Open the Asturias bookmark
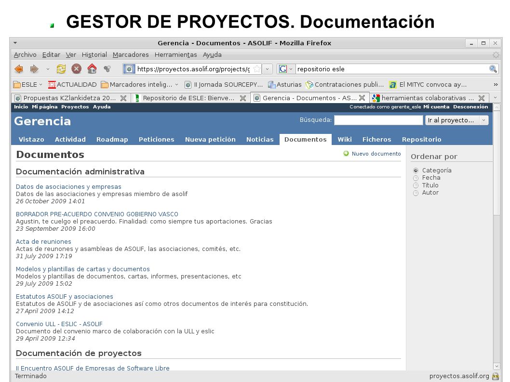Viewport: 510px width, 382px height. coord(284,84)
